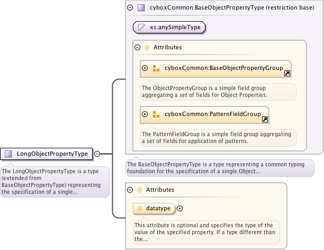Click the PatternFieldGroup description text
Image resolution: width=324 pixels, height=250 pixels.
click(x=216, y=138)
